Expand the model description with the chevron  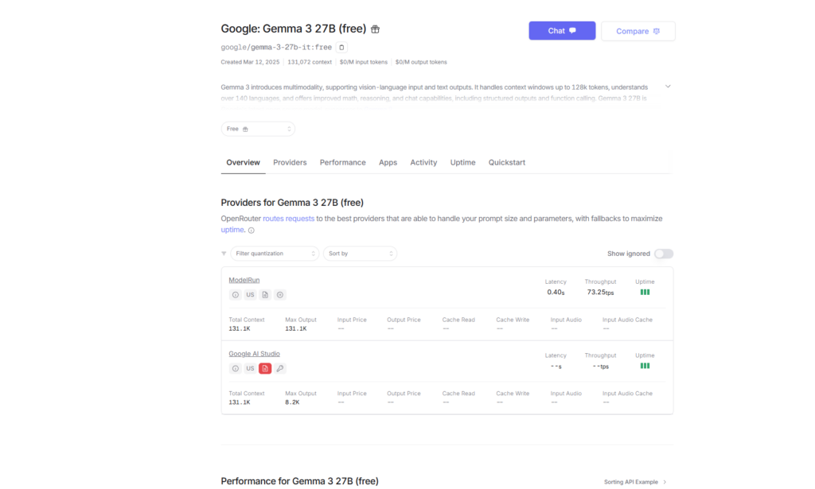coord(668,86)
